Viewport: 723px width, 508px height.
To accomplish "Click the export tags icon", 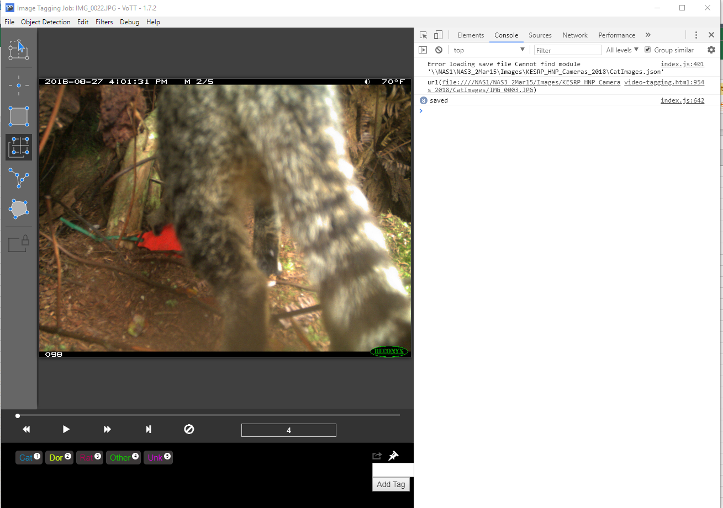I will coord(377,456).
